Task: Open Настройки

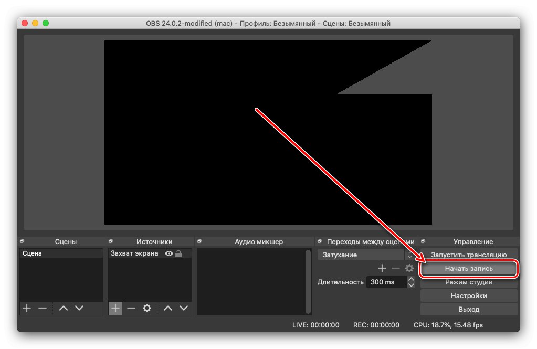Action: coord(469,295)
